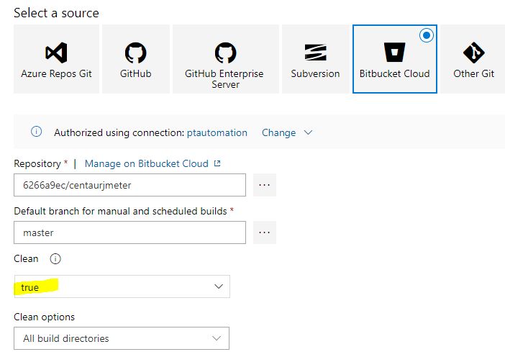The width and height of the screenshot is (505, 357).
Task: Select the Azure Repos Git source icon
Action: click(x=56, y=53)
